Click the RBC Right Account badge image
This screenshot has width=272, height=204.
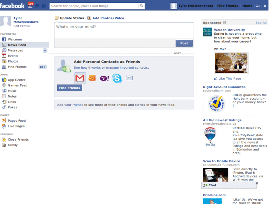pyautogui.click(x=216, y=104)
